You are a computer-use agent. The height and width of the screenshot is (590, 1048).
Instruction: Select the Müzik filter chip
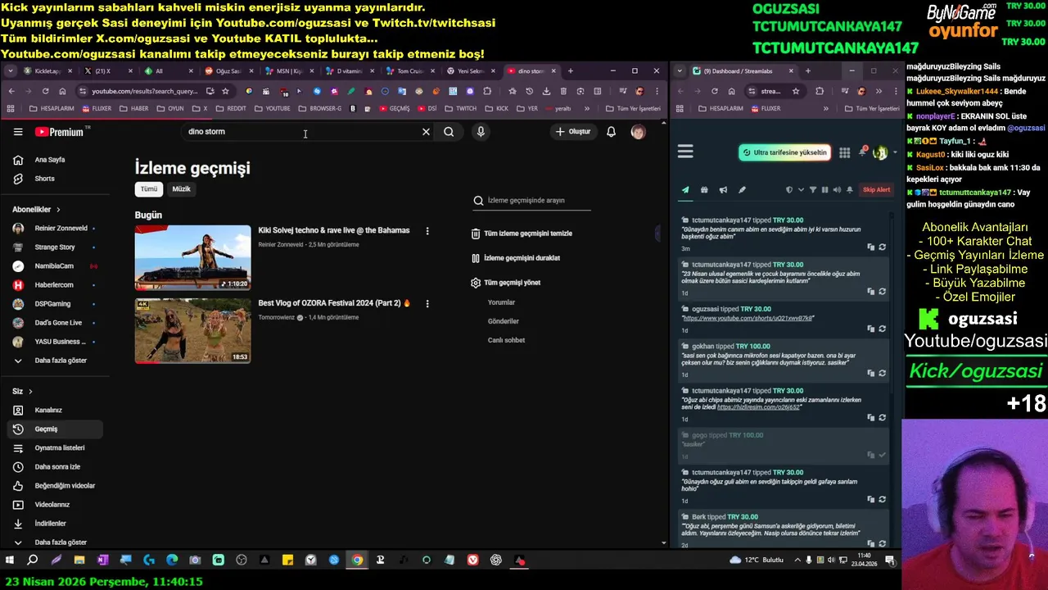[x=181, y=189]
